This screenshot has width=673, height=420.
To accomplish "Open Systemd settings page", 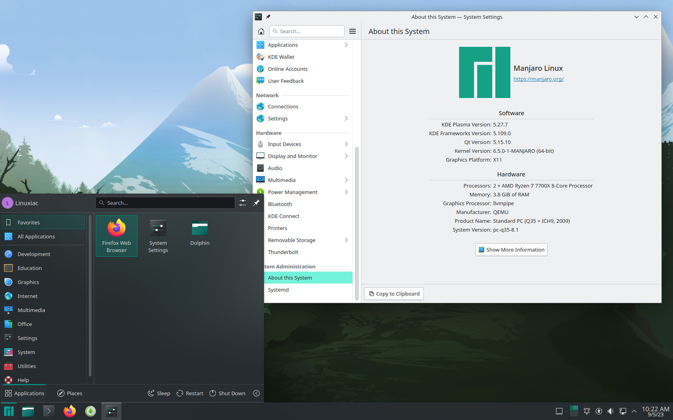I will click(308, 290).
